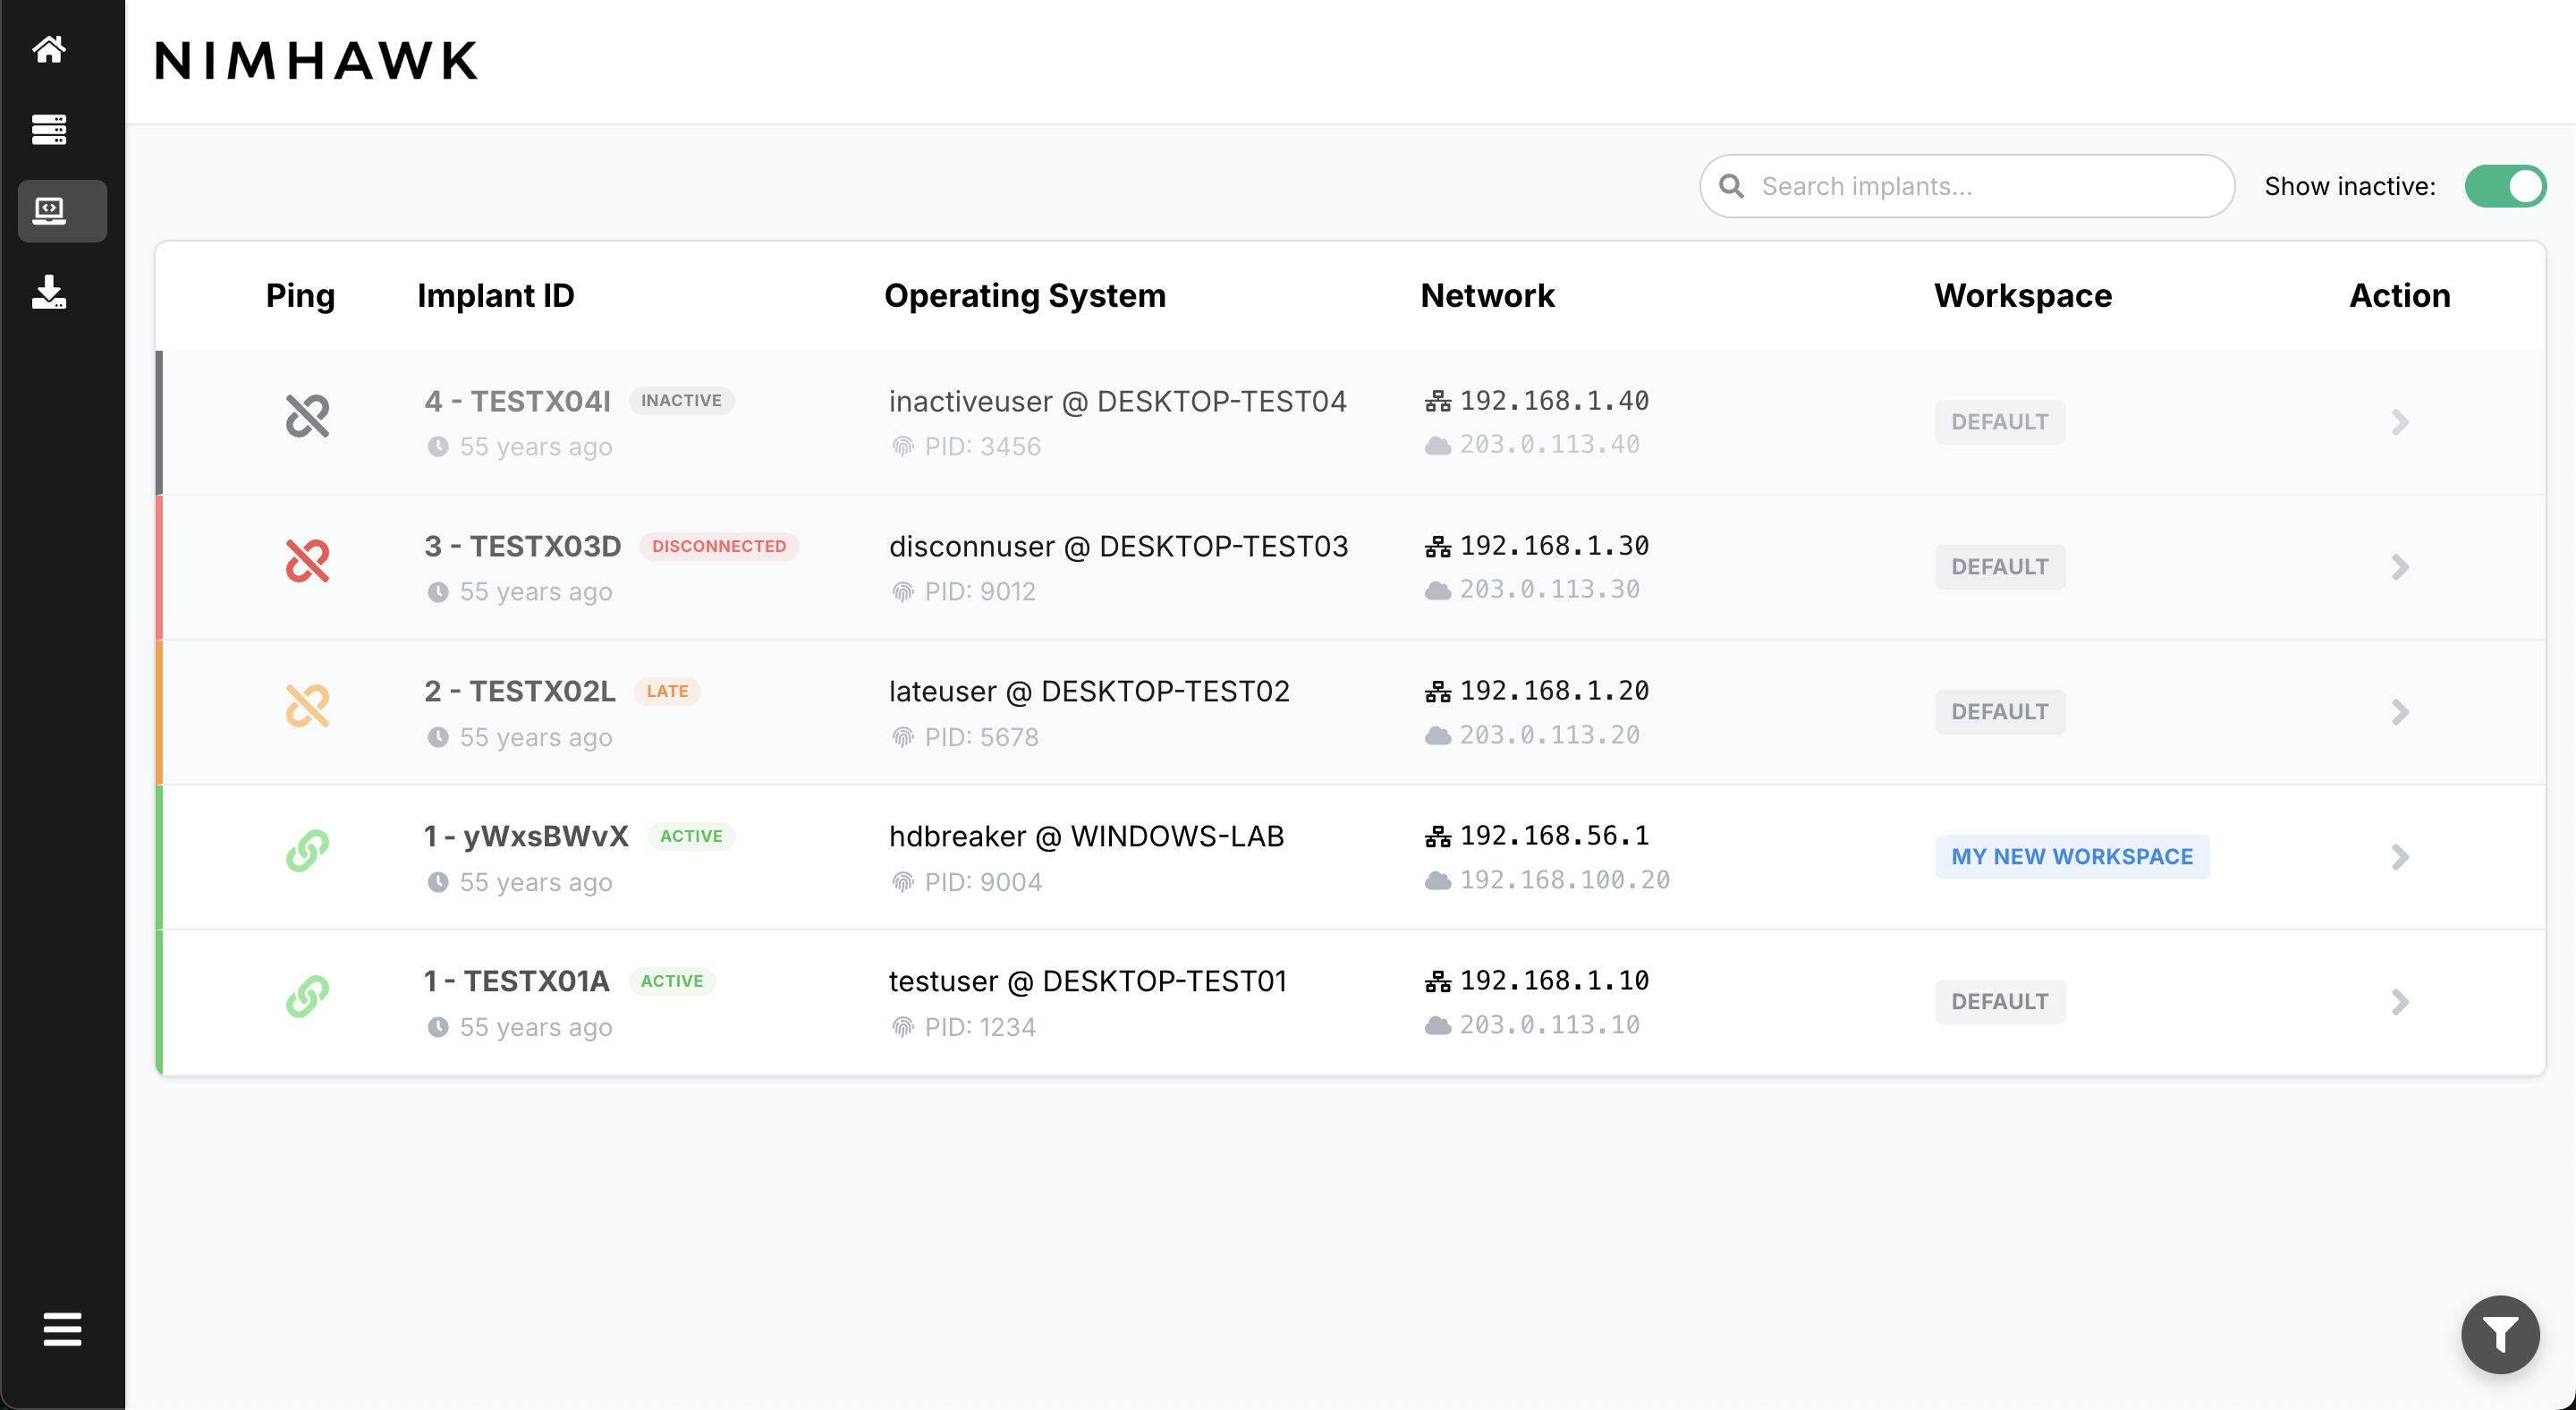Click lateuser @ DESKTOP-TEST02 text
Screen dimensions: 2576x1410
(x=1090, y=691)
